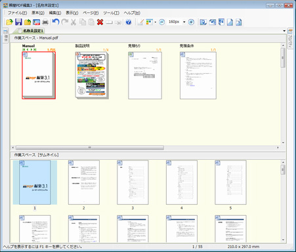Viewport: 296px width, 252px height.
Task: Copy the selected pages
Action: pyautogui.click(x=83, y=22)
